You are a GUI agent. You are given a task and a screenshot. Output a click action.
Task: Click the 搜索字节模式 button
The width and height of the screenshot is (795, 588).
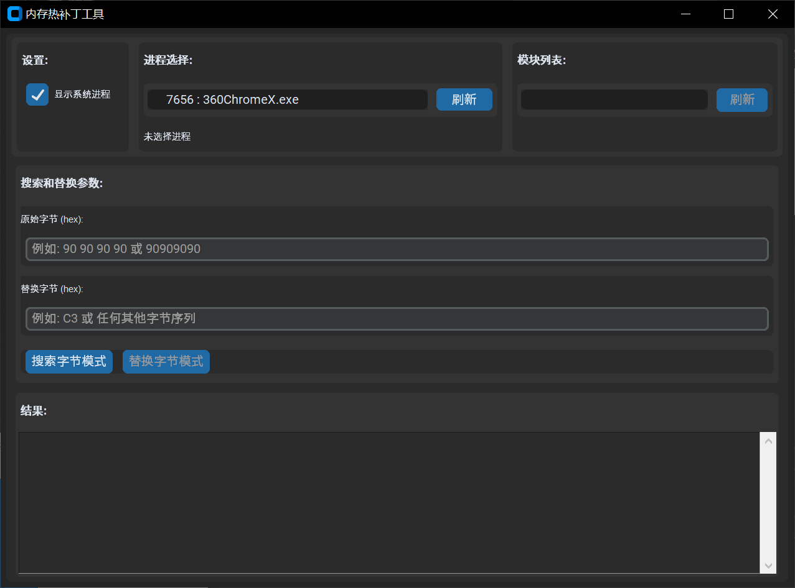pos(69,362)
